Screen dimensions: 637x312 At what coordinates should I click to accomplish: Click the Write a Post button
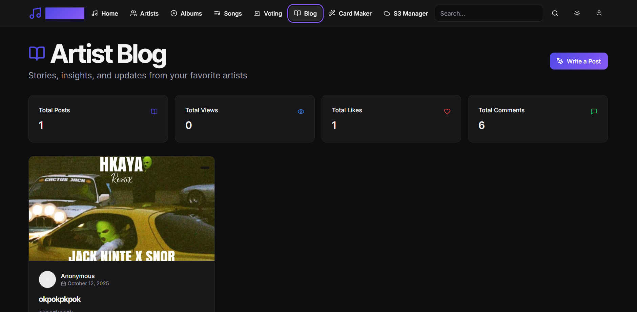(579, 61)
